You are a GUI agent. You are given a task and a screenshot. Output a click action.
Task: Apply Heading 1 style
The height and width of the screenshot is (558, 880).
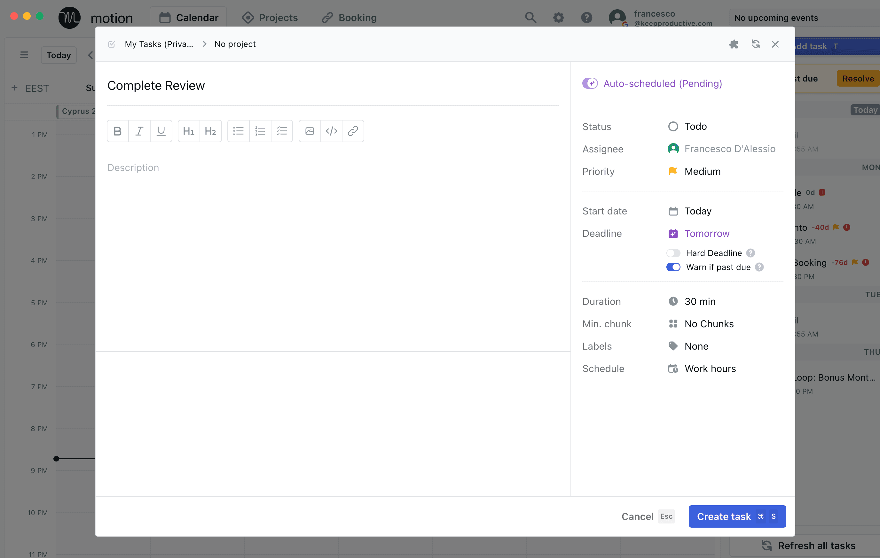pos(189,131)
